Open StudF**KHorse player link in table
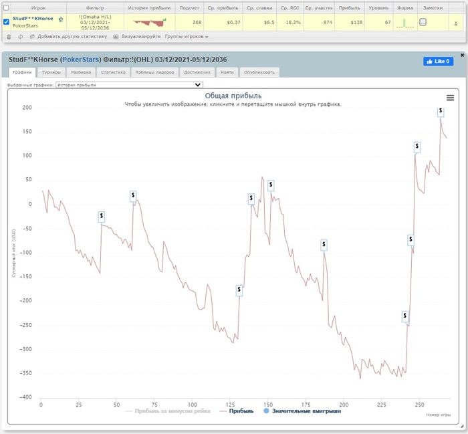 [x=33, y=19]
